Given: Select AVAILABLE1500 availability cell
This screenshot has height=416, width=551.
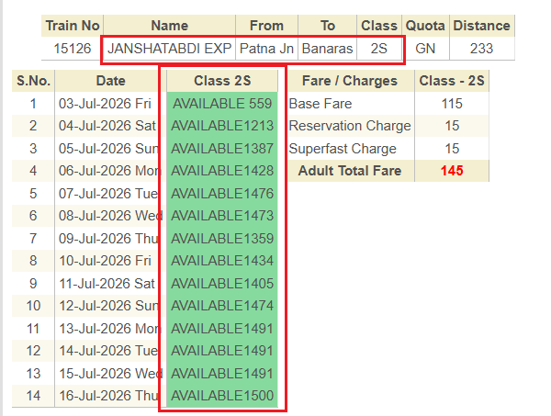Looking at the screenshot, I should click(x=222, y=396).
